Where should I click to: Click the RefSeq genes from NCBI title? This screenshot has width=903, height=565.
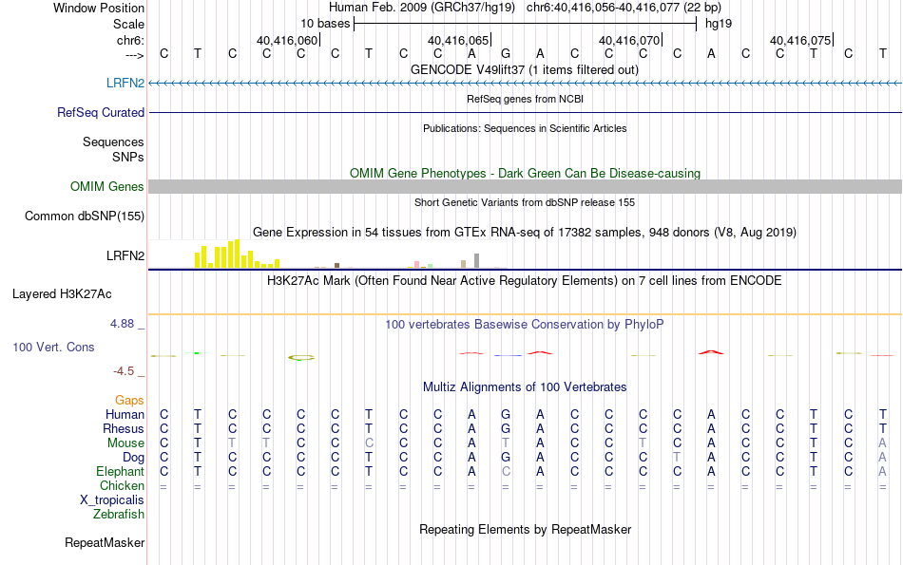525,99
